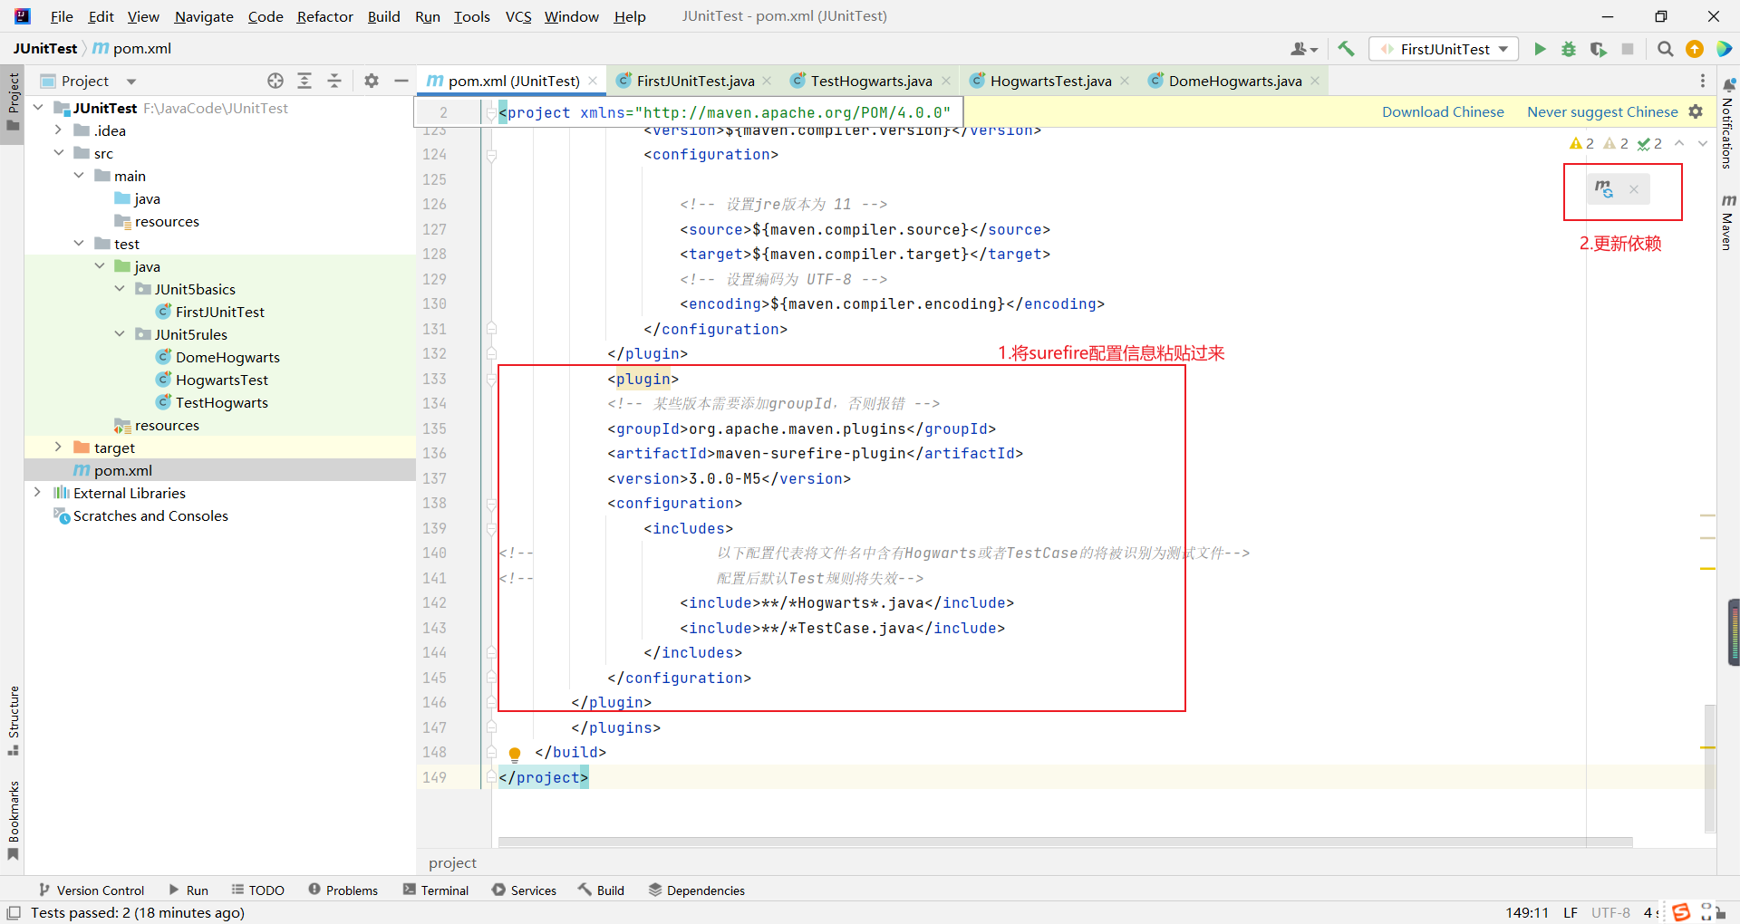The width and height of the screenshot is (1740, 924).
Task: Click Load Maven Changes floating icon
Action: pos(1604,189)
